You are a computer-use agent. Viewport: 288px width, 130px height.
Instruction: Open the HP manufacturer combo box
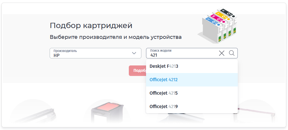(x=91, y=53)
